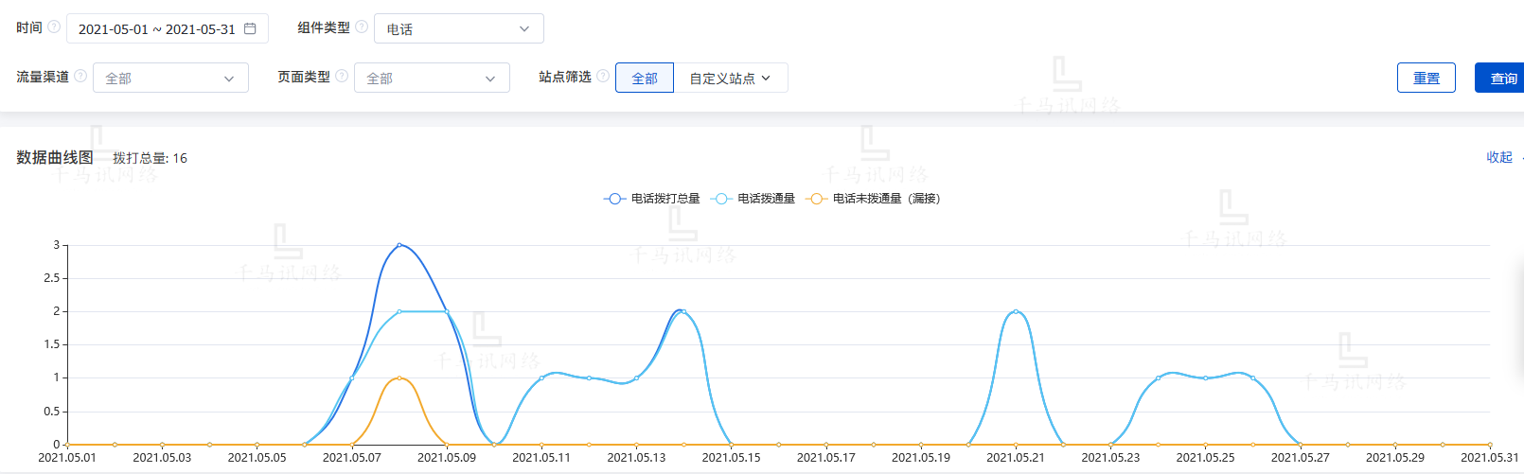
Task: Click help icon next to 时间 label
Action: click(54, 26)
